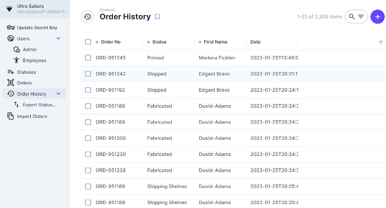Click the add column plus icon
Image resolution: width=386 pixels, height=208 pixels.
380,42
